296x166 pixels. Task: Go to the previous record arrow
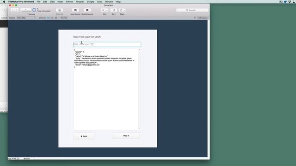tap(12, 10)
